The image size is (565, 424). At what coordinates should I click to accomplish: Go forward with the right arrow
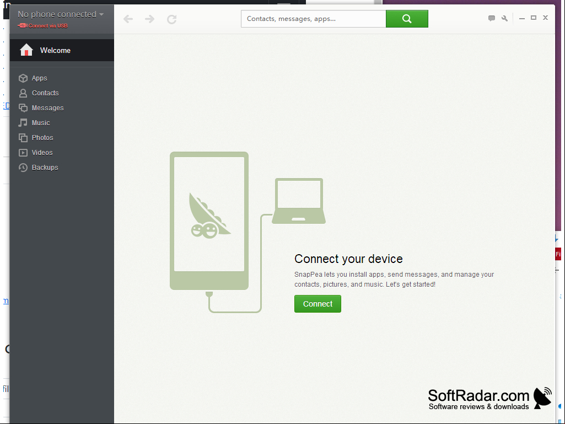(x=149, y=19)
